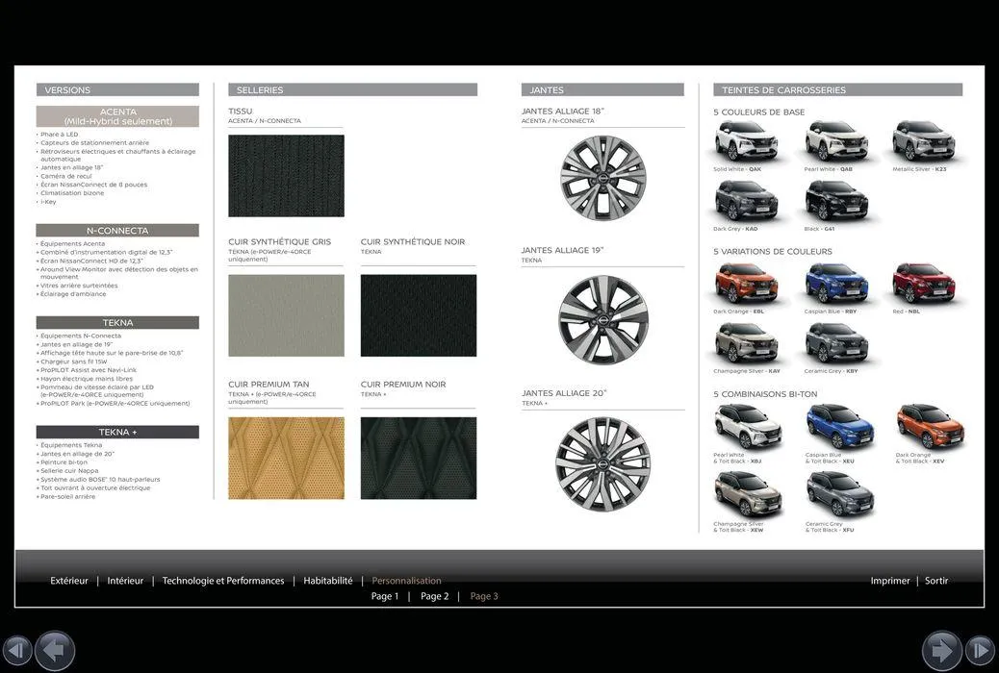Image resolution: width=999 pixels, height=673 pixels.
Task: Jump to last page arrow icon
Action: [980, 650]
